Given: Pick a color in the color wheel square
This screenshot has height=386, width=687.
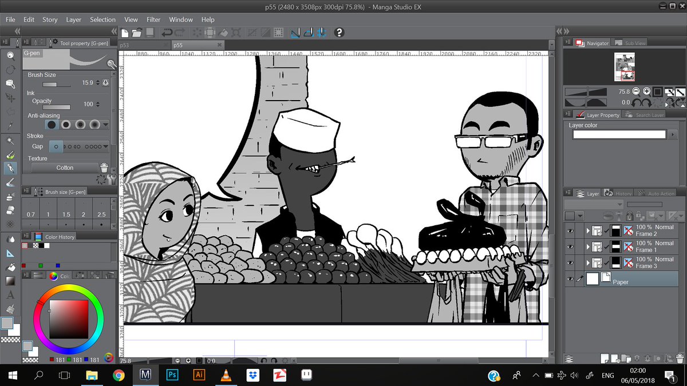Looking at the screenshot, I should pyautogui.click(x=68, y=319).
